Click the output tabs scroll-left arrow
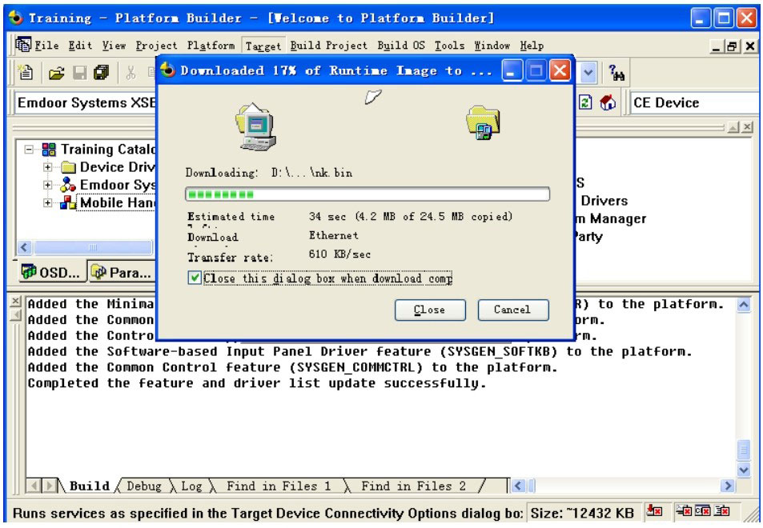The width and height of the screenshot is (763, 528). [x=34, y=486]
